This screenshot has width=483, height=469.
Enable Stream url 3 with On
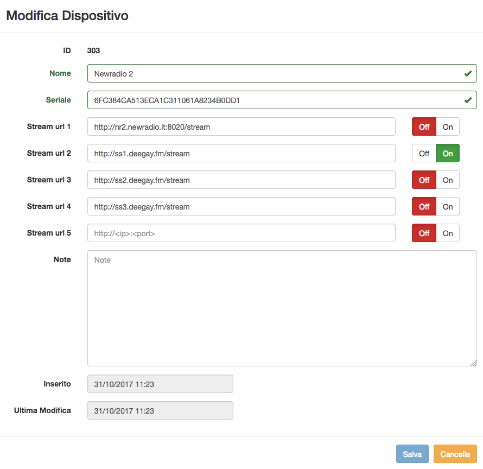pos(448,180)
